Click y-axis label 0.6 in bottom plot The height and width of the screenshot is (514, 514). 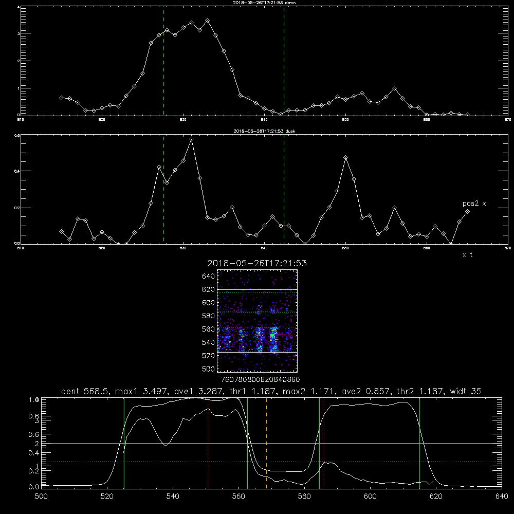pos(34,434)
